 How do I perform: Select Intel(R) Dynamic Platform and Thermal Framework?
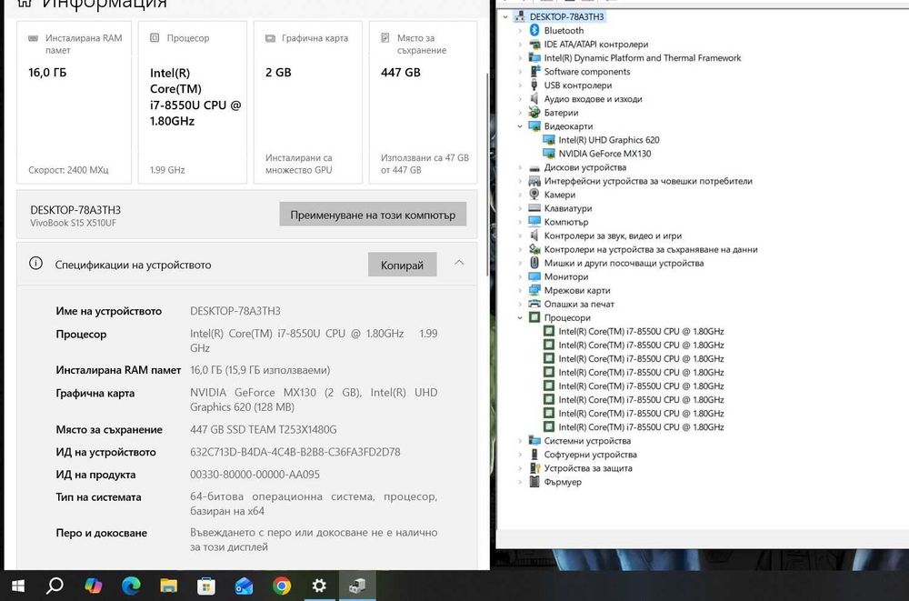643,58
